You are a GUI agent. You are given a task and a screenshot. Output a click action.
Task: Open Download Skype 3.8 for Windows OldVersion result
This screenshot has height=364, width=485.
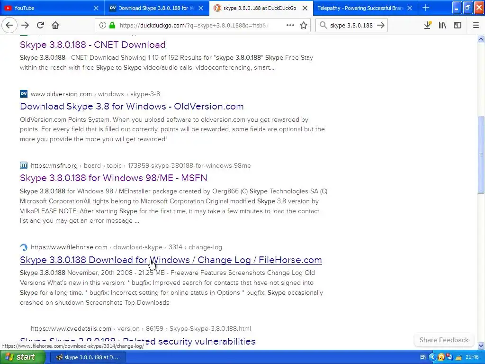point(132,106)
